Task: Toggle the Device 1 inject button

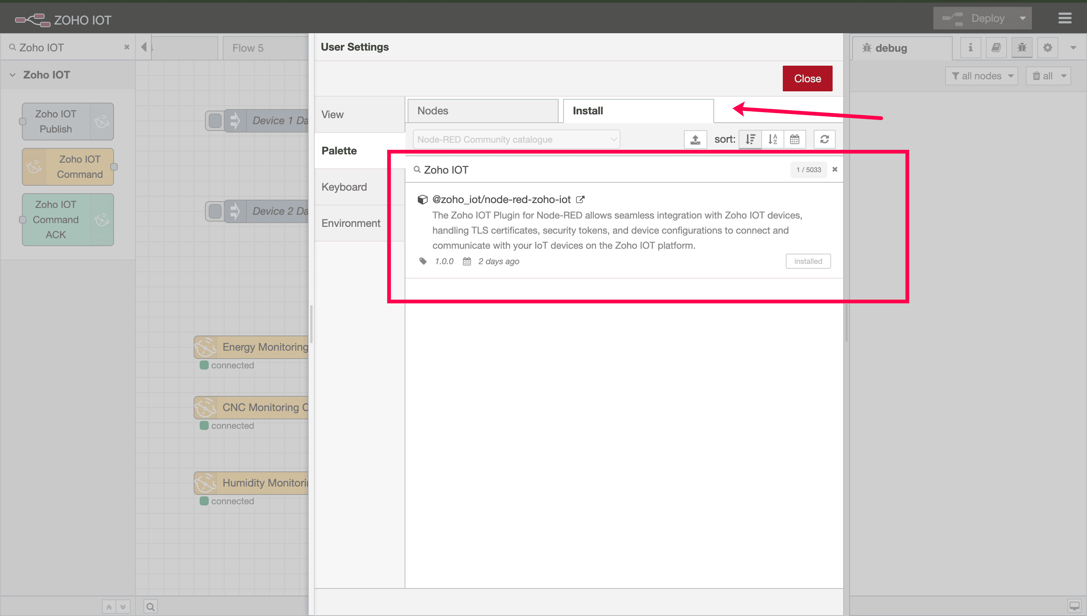Action: [215, 120]
